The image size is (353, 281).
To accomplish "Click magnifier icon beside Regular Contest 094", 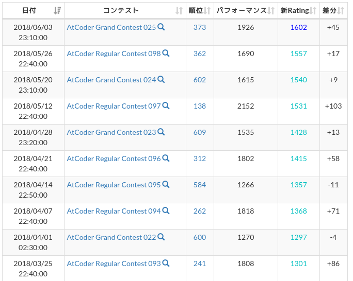I will [x=166, y=211].
